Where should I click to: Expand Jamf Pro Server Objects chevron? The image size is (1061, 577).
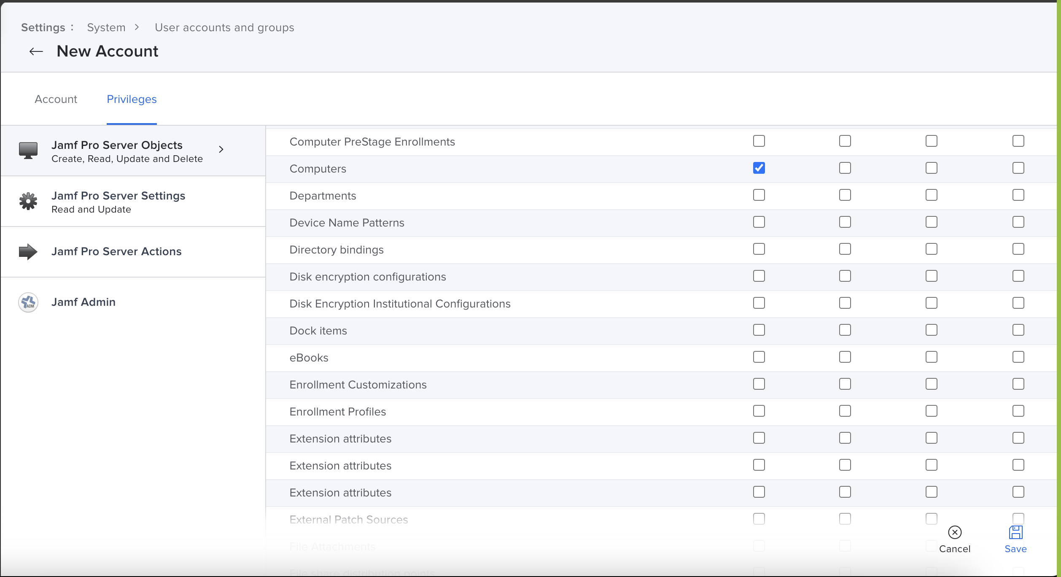[x=221, y=149]
